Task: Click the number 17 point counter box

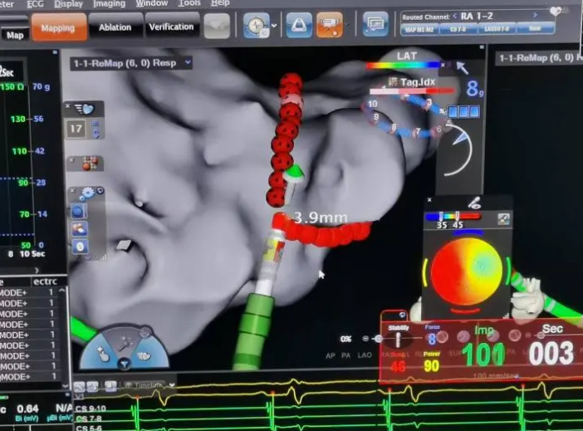Action: (x=76, y=129)
